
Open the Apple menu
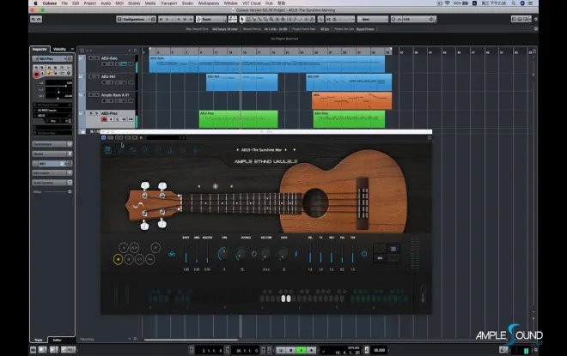[35, 3]
